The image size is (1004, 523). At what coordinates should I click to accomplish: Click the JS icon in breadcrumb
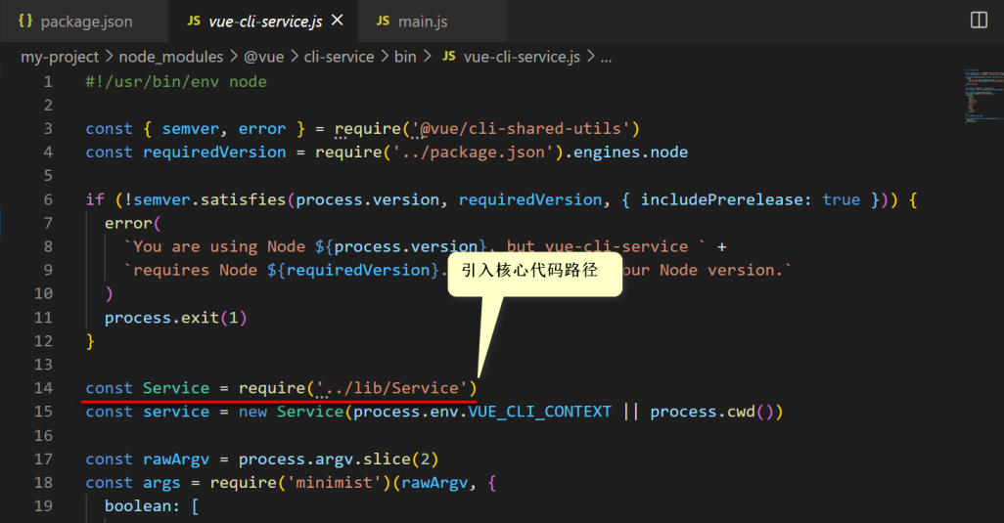[x=449, y=57]
